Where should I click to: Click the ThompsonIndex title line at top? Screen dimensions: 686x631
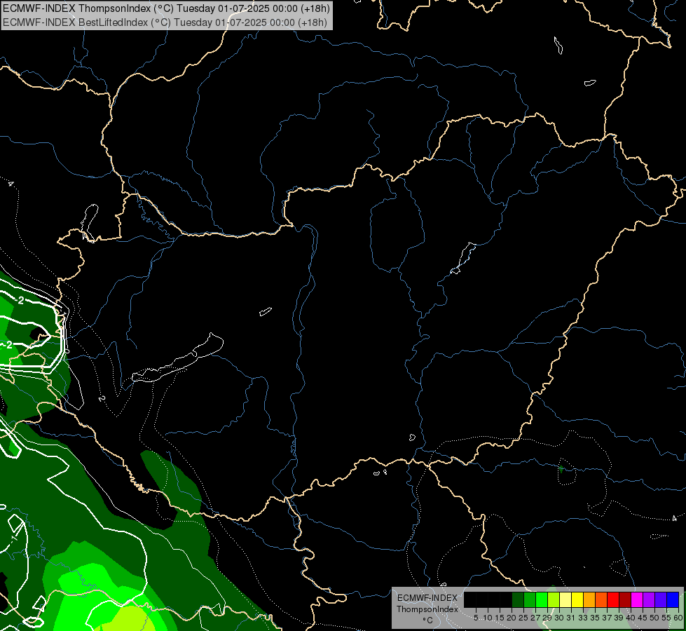point(166,8)
